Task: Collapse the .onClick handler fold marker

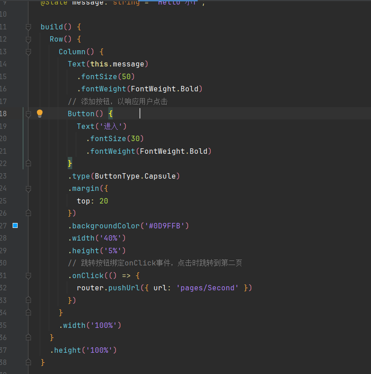Action: point(28,275)
